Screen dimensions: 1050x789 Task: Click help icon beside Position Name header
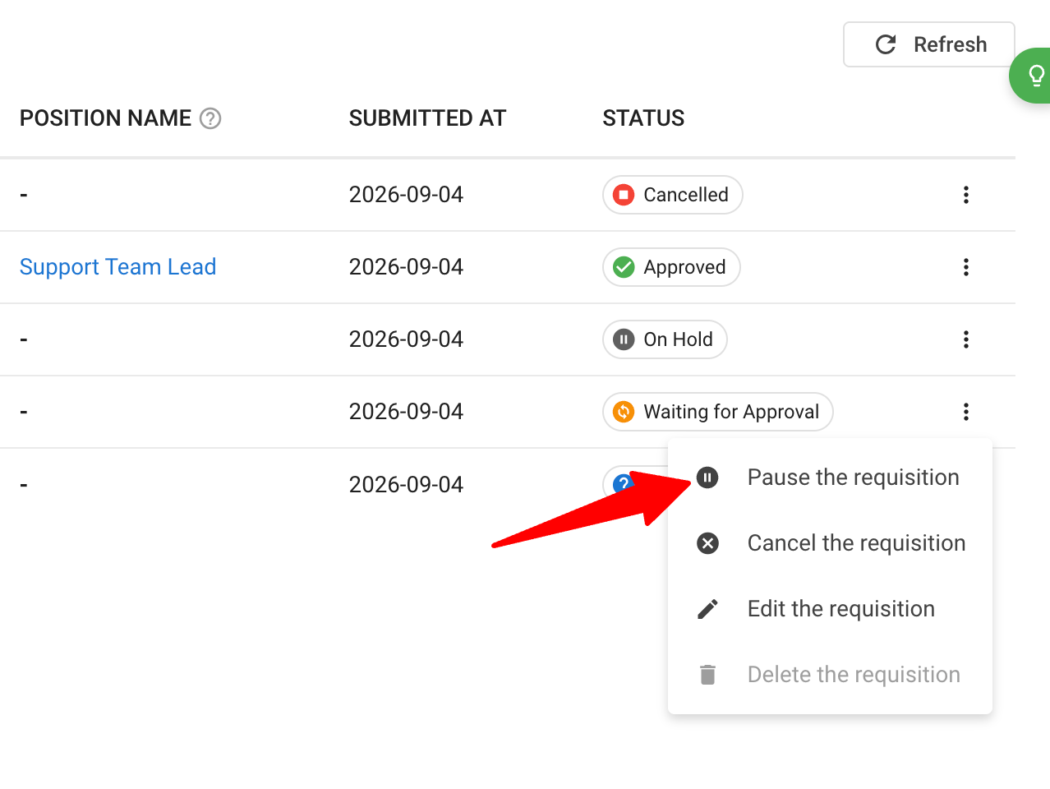click(x=210, y=118)
